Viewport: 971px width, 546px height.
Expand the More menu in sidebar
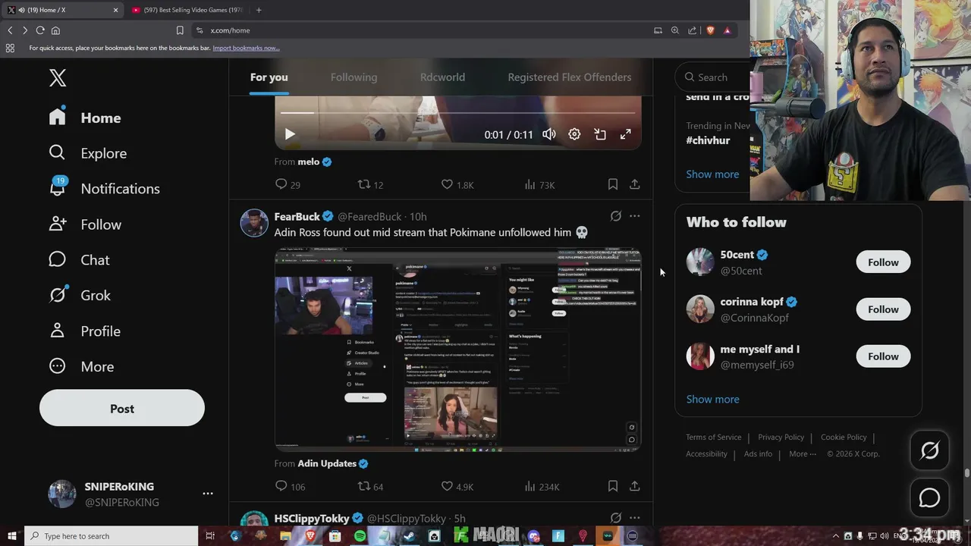[81, 367]
